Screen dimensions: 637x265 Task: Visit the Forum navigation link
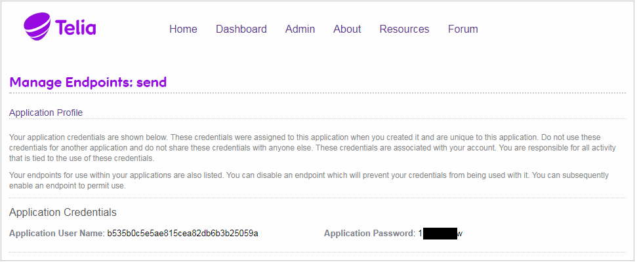462,29
